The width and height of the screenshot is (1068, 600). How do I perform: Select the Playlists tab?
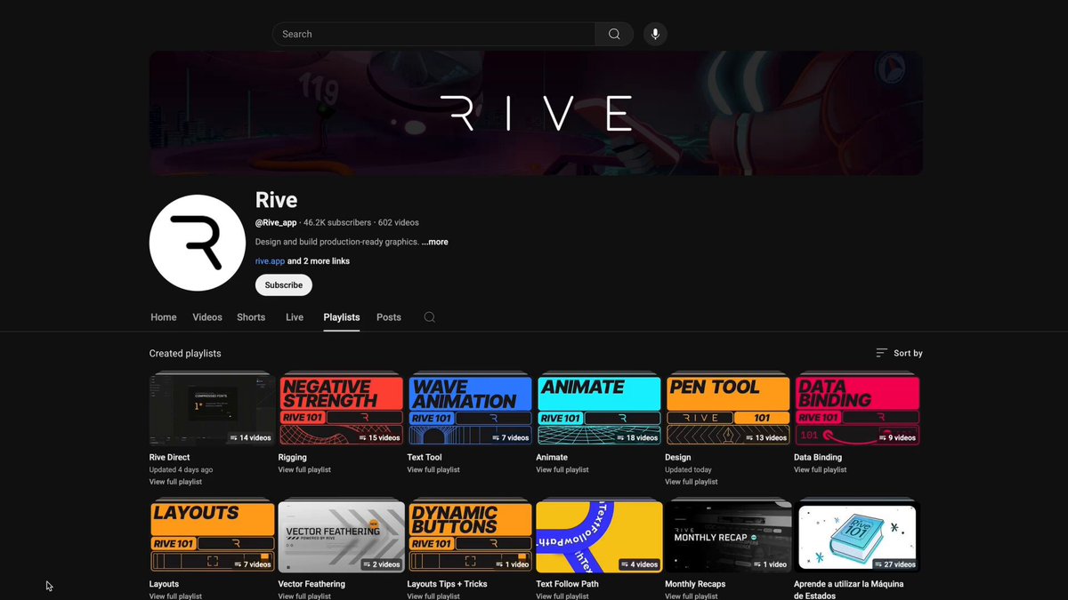pos(342,317)
